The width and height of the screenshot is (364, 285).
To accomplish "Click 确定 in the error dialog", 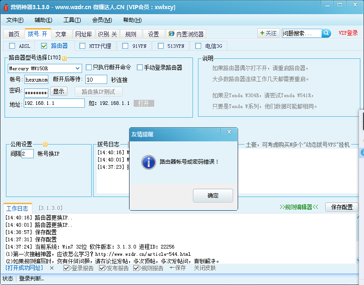I will click(x=213, y=196).
